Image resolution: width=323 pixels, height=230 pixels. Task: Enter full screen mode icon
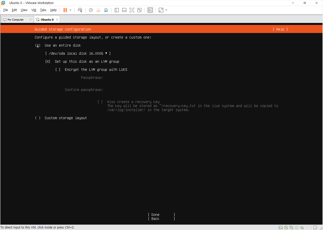tap(132, 10)
